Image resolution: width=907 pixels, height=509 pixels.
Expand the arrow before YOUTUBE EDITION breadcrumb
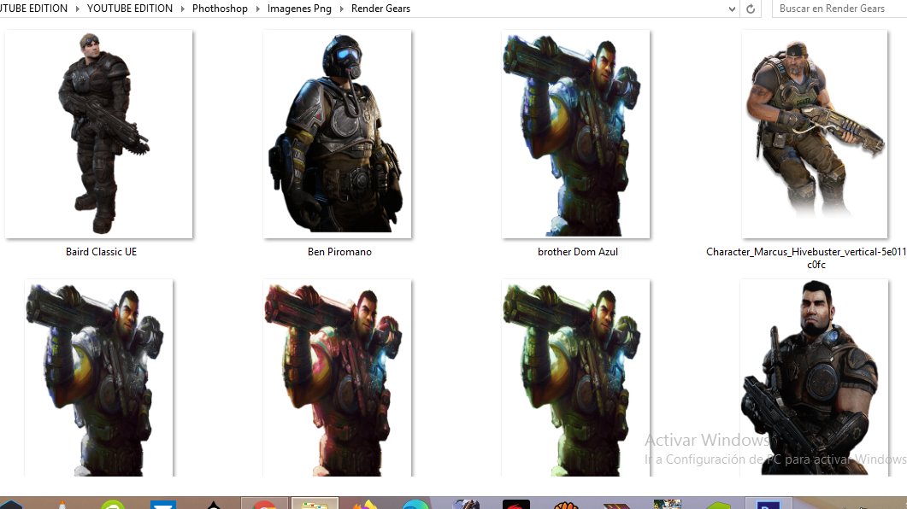78,9
